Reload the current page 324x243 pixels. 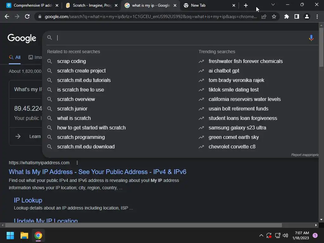point(27,16)
